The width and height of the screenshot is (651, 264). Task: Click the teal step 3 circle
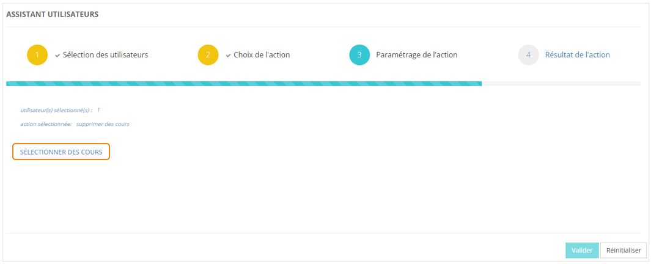pyautogui.click(x=359, y=55)
